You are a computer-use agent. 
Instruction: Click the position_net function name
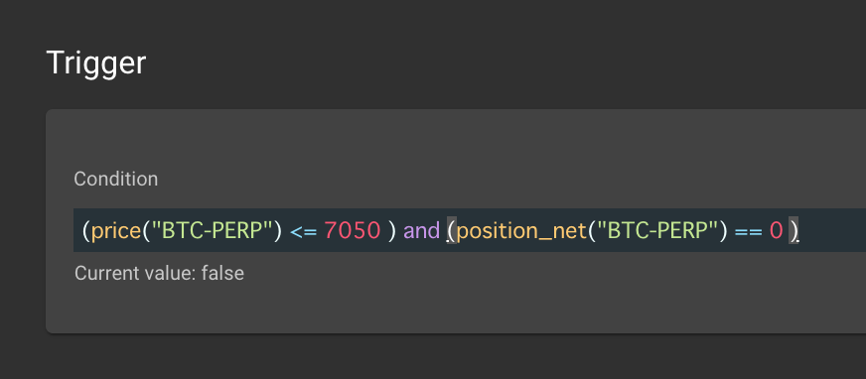[520, 231]
